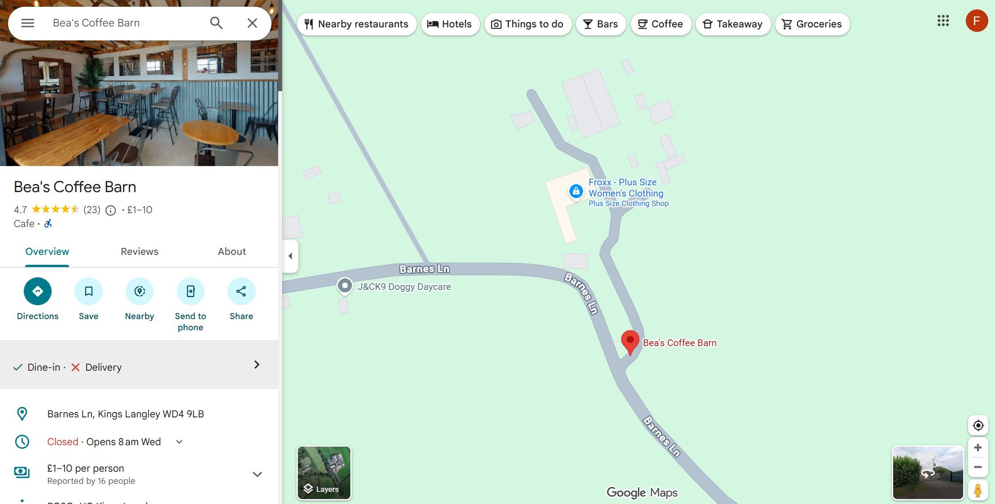
Task: Filter map by Coffee
Action: (661, 24)
